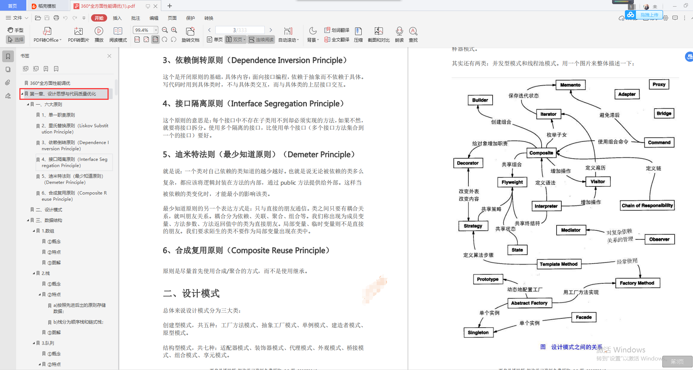Open the 批注 ribbon tab
Screen dimensions: 693x370
[135, 18]
